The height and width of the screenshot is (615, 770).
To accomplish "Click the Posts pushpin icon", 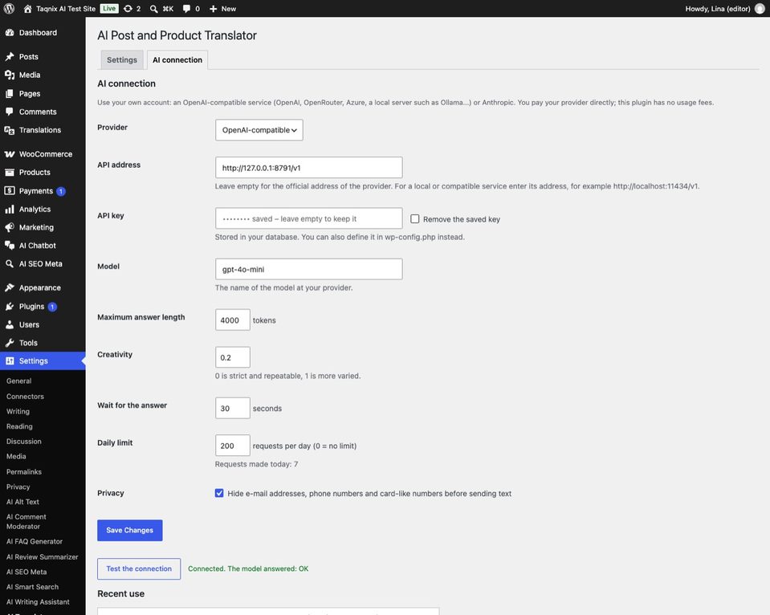I will [10, 56].
